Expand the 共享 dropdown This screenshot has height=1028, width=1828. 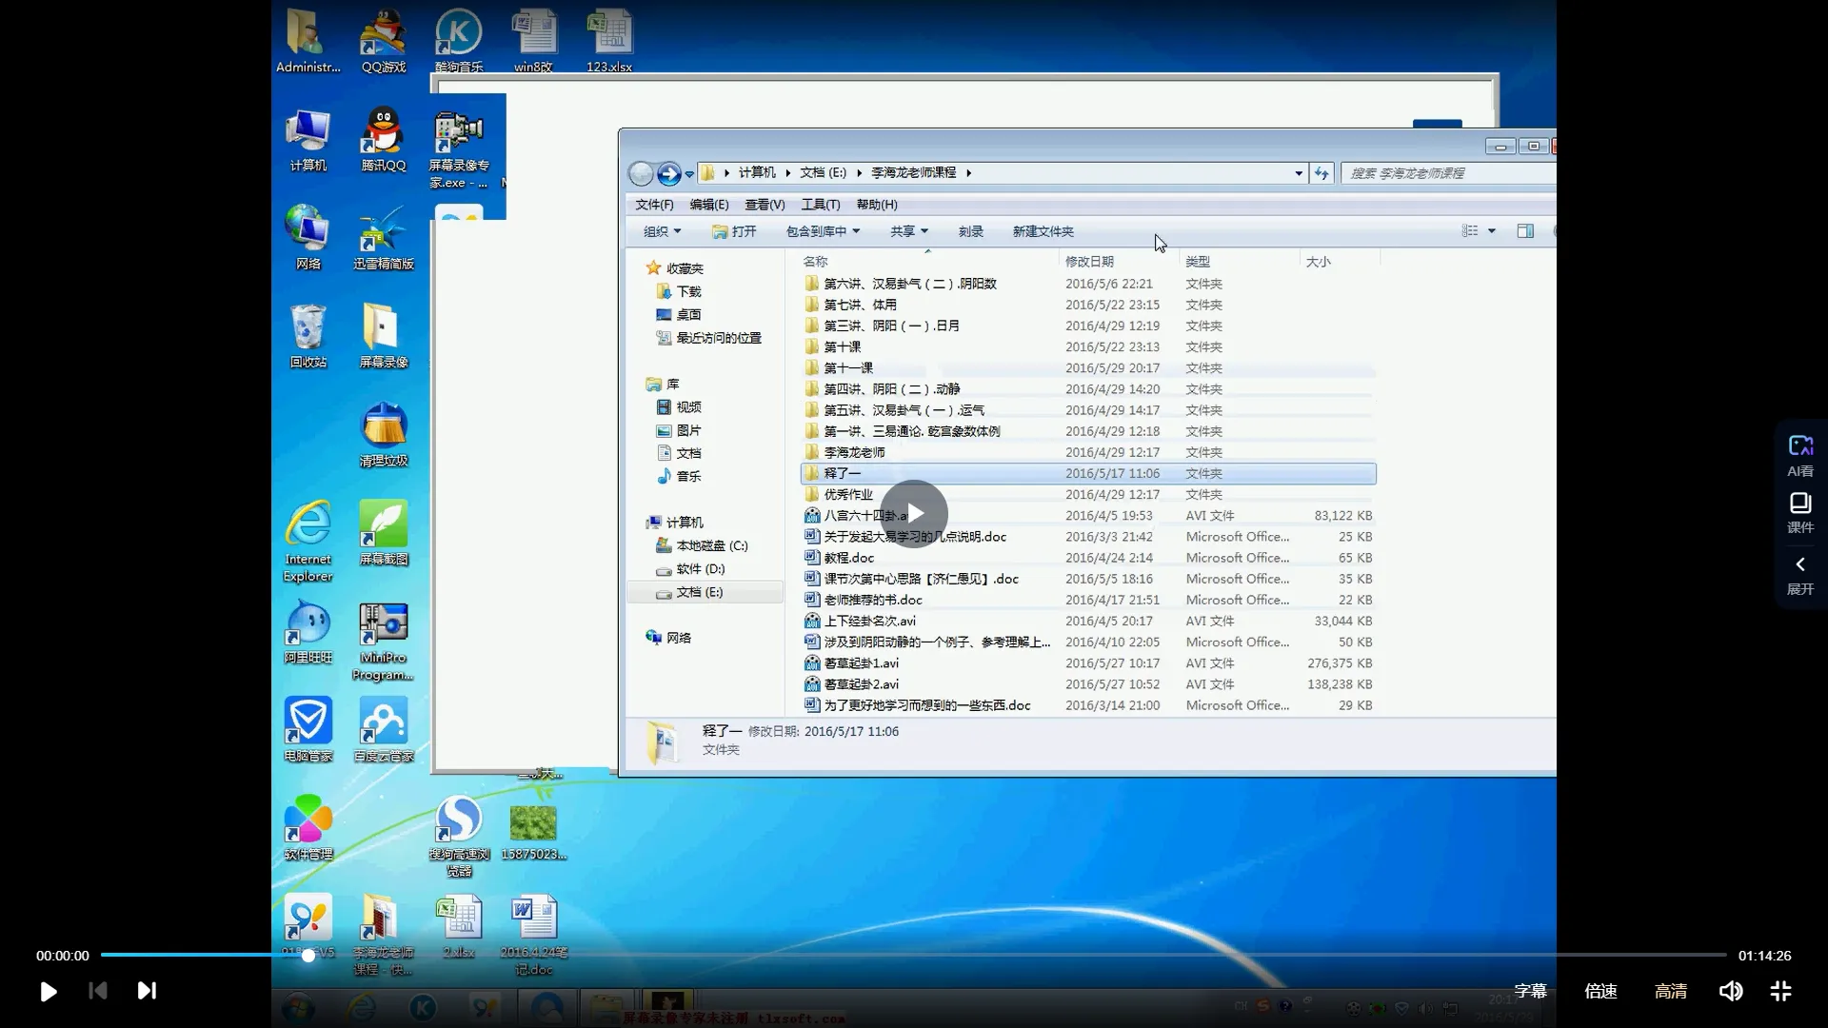tap(908, 231)
